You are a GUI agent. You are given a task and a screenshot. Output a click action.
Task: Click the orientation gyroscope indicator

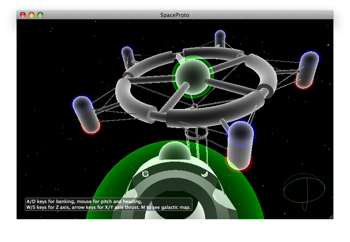304,192
